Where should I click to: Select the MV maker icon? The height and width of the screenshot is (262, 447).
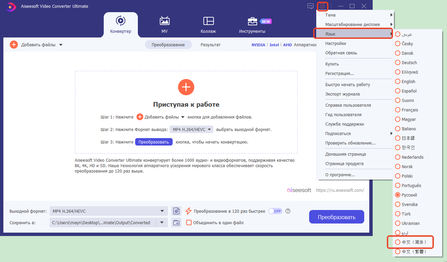165,21
